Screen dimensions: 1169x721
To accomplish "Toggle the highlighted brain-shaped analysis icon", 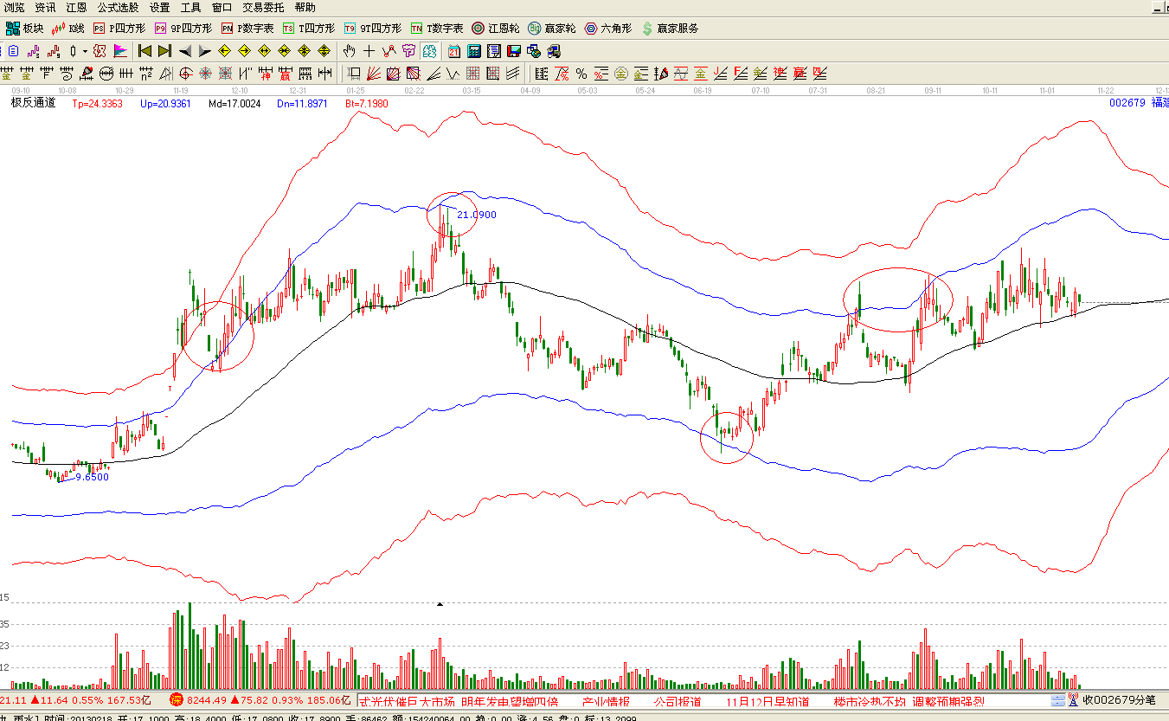I will coord(429,51).
